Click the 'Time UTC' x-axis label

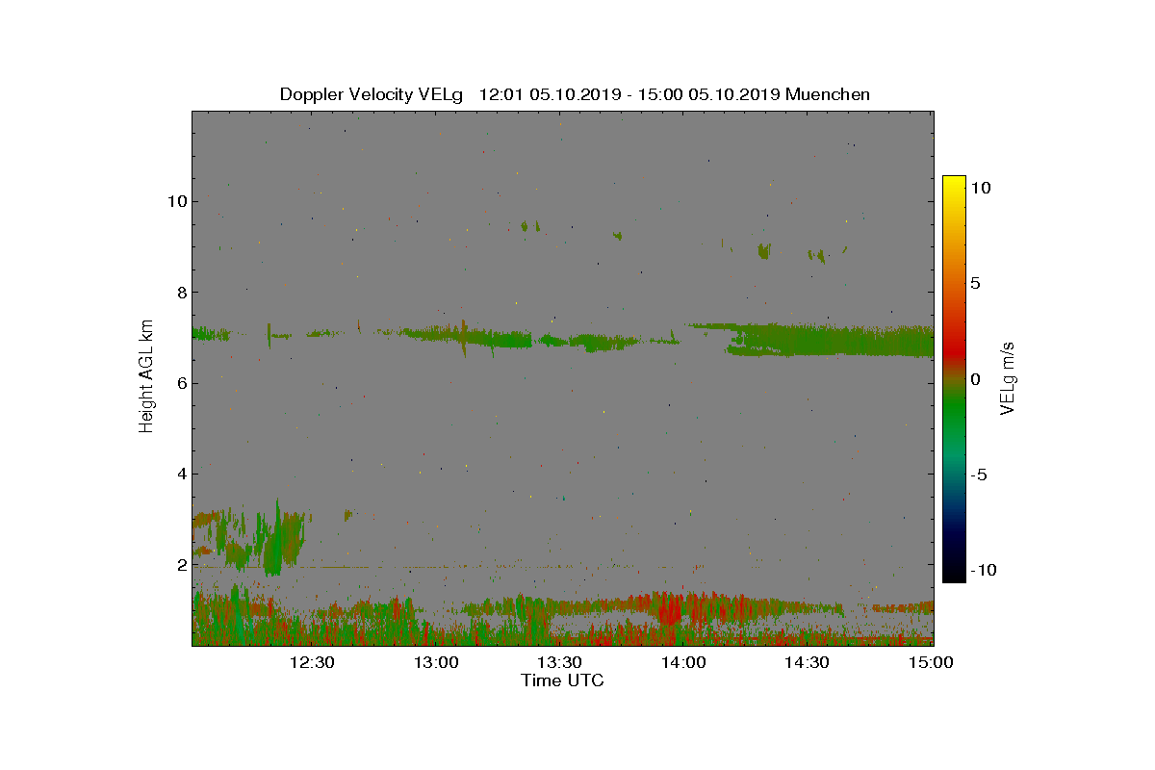click(x=562, y=680)
